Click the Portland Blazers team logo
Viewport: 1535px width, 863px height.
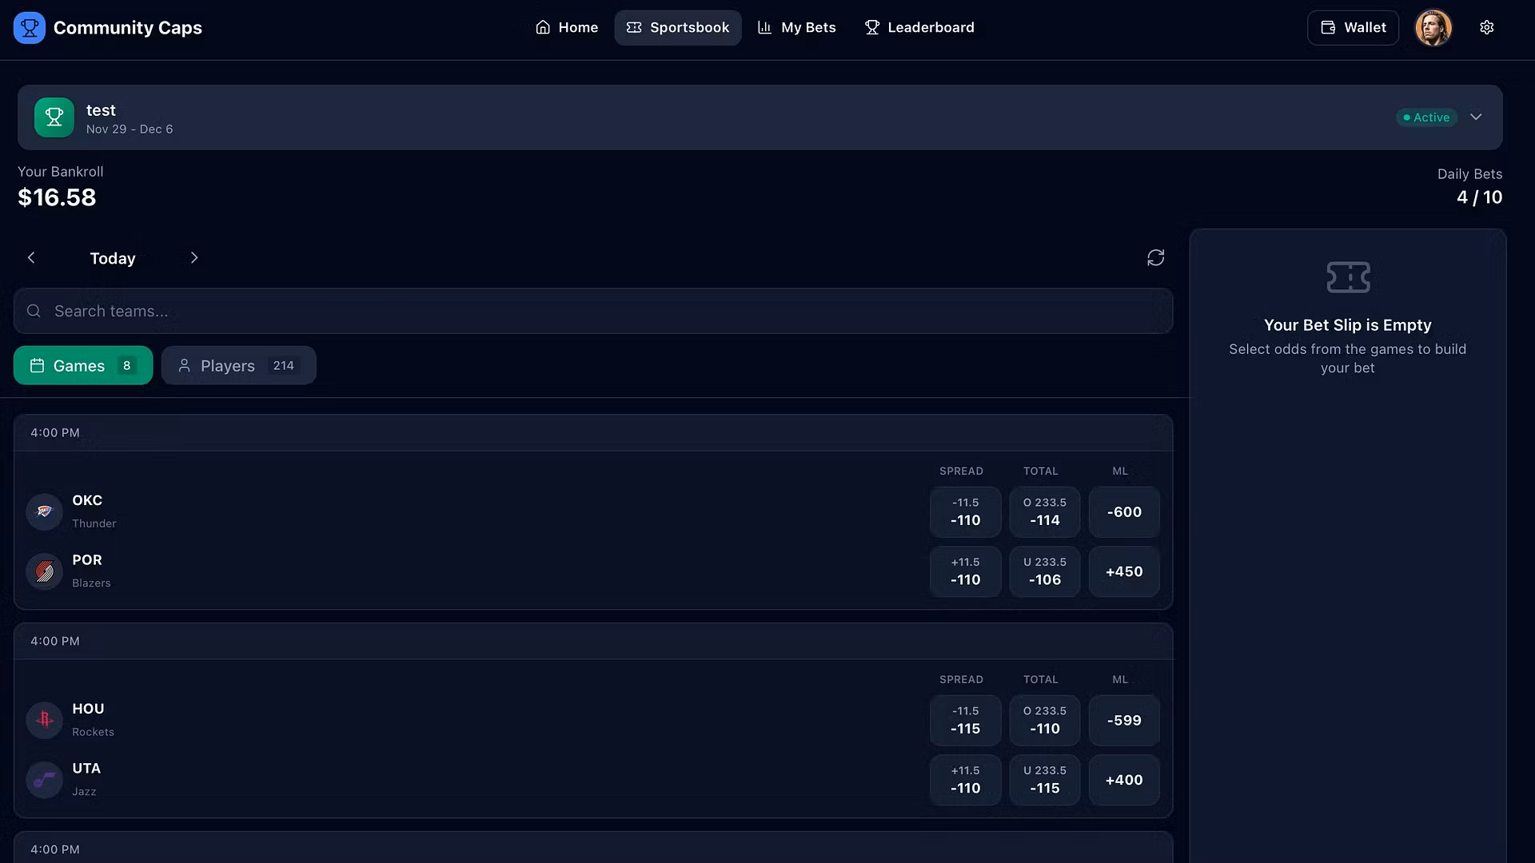tap(44, 571)
